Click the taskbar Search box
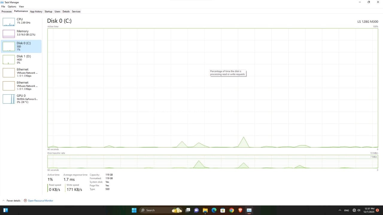Image resolution: width=383 pixels, height=215 pixels. click(x=153, y=210)
